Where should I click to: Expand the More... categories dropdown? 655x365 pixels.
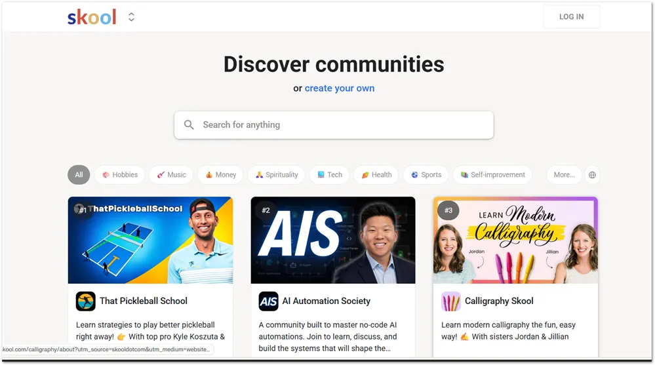(564, 175)
